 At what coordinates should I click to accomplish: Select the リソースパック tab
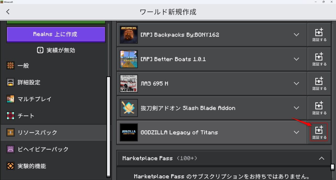point(53,133)
